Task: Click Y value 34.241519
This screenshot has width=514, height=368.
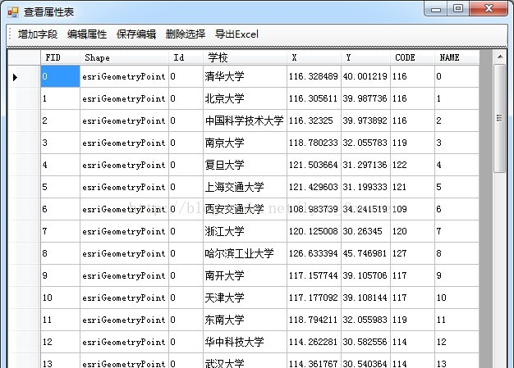Action: pyautogui.click(x=365, y=209)
